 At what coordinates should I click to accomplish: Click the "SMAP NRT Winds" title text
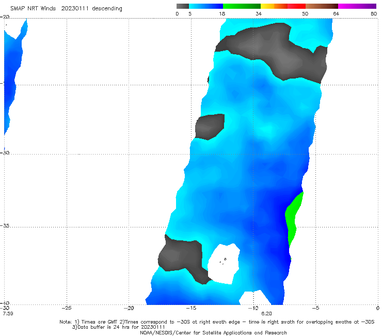[33, 8]
